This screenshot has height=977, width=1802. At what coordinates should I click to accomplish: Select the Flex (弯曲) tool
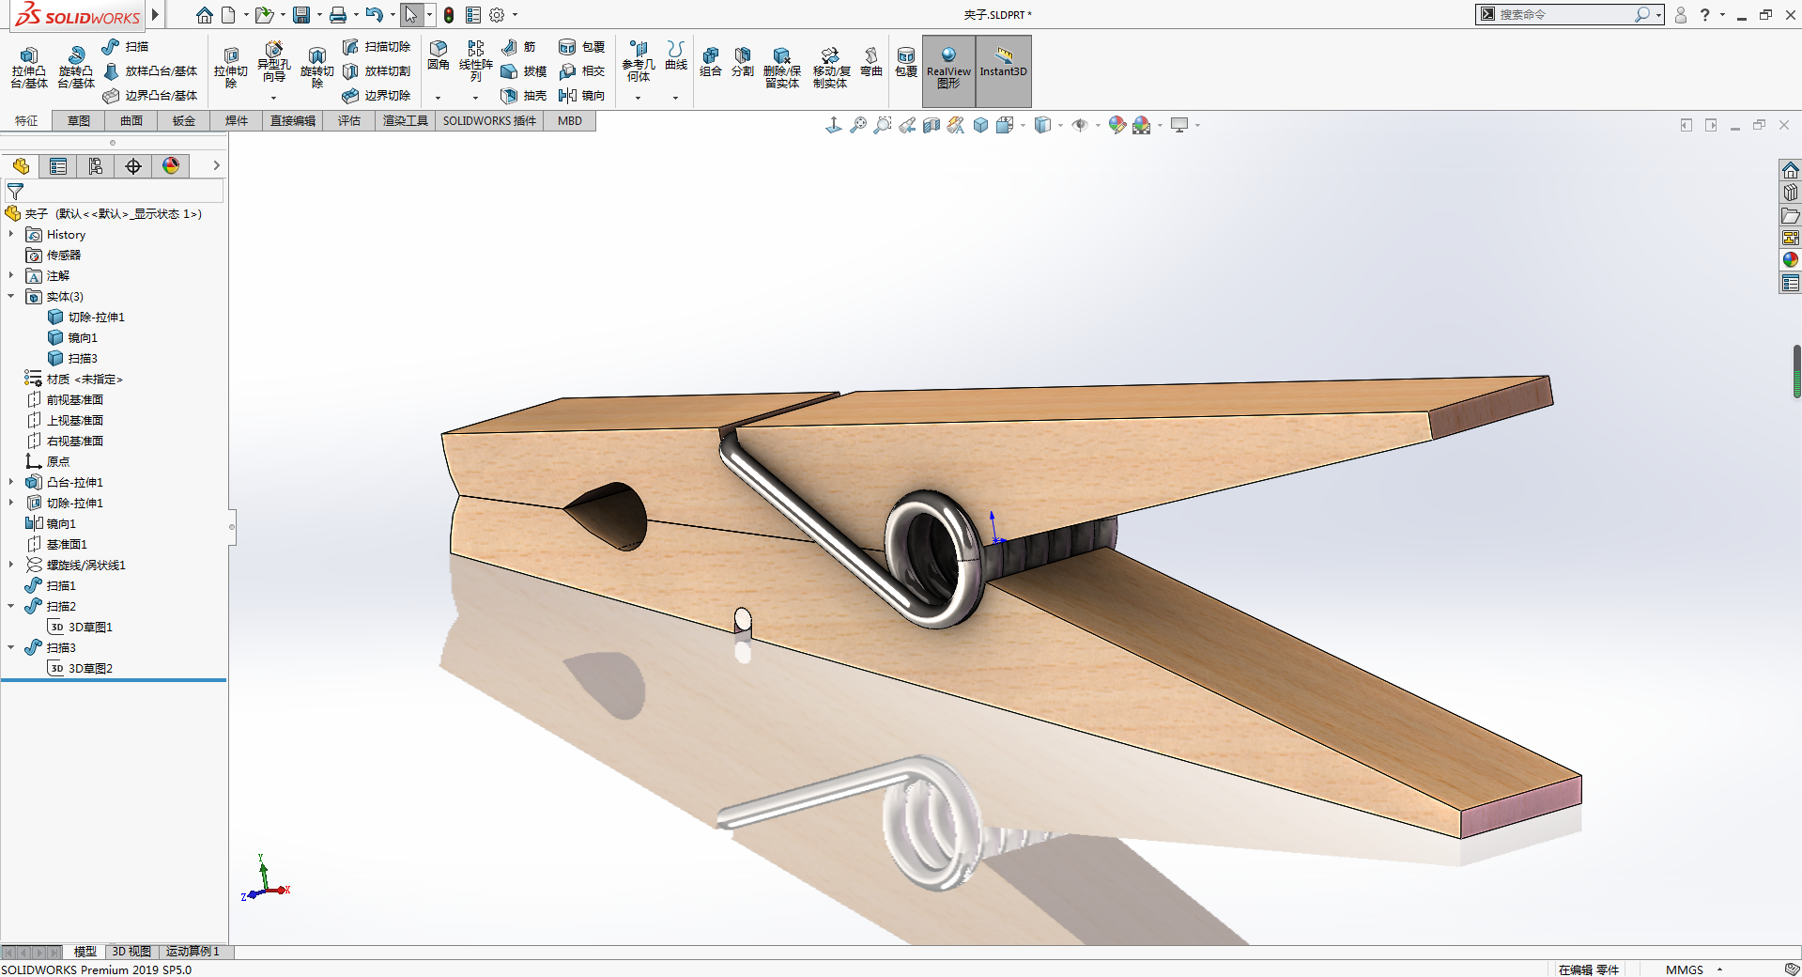871,62
